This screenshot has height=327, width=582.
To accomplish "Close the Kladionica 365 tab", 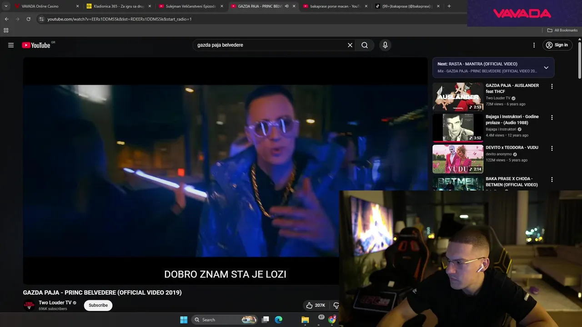I will click(x=150, y=6).
